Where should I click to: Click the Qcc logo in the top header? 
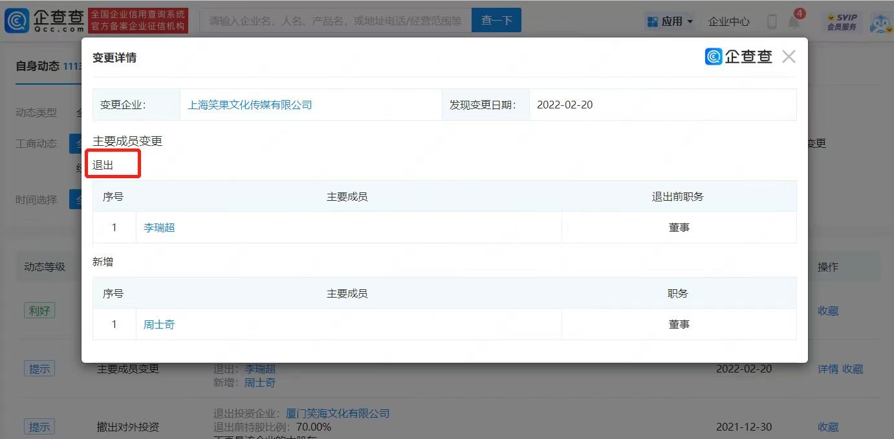tap(44, 21)
